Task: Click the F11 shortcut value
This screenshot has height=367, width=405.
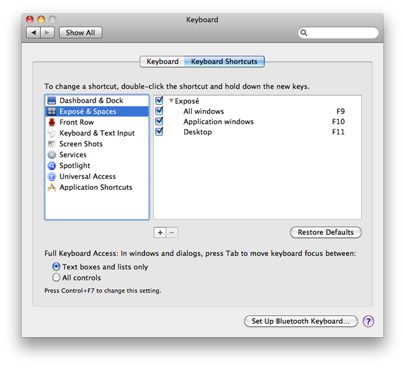Action: coord(339,132)
